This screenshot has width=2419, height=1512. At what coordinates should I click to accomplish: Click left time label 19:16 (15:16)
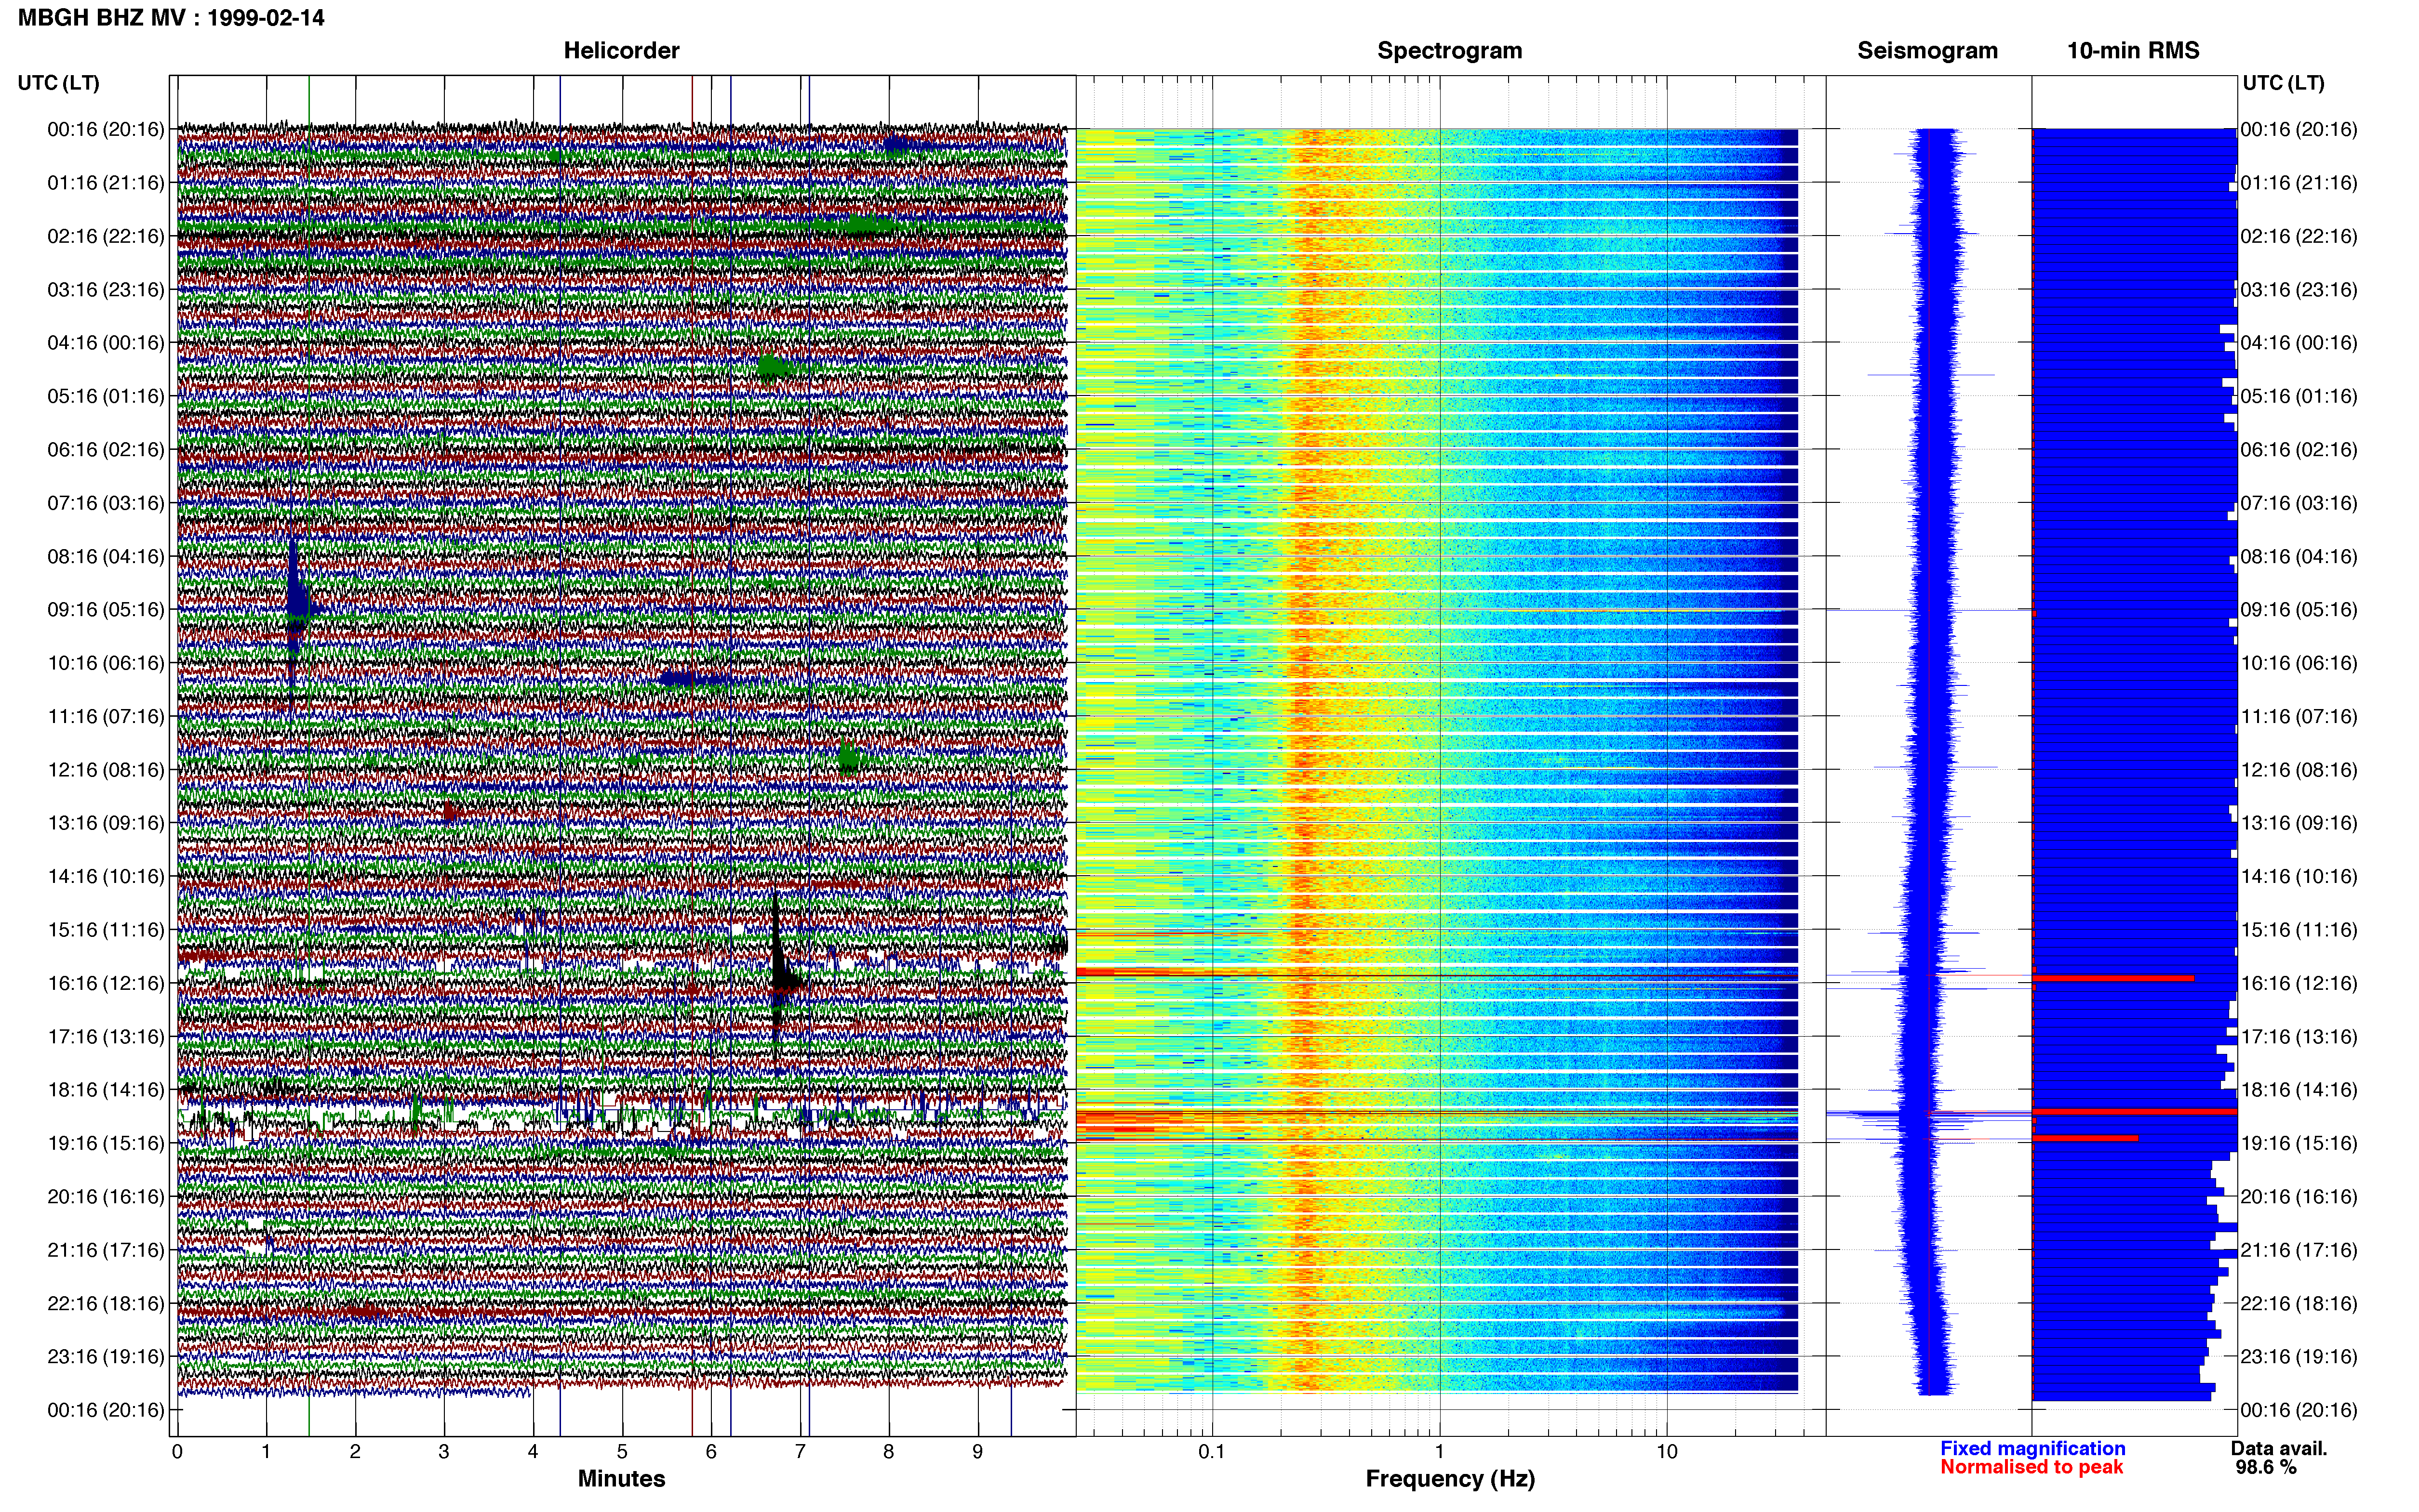[106, 1143]
